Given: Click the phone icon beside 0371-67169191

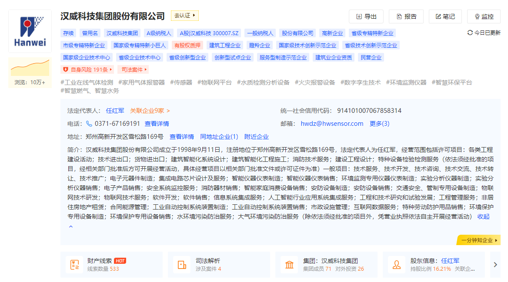Looking at the screenshot, I should [x=89, y=124].
